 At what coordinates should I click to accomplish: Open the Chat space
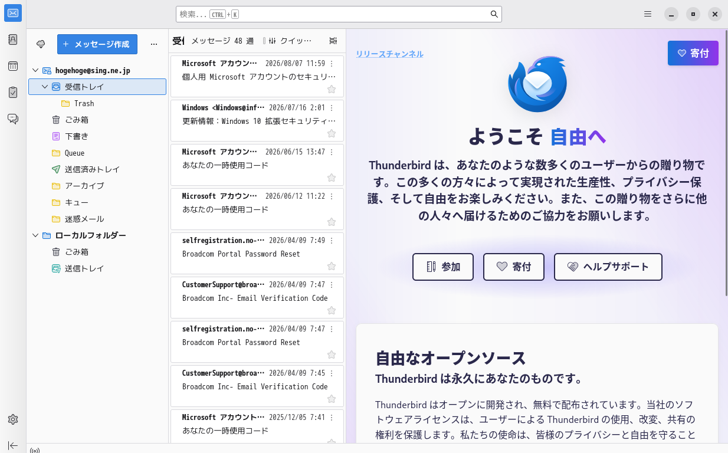click(x=13, y=119)
